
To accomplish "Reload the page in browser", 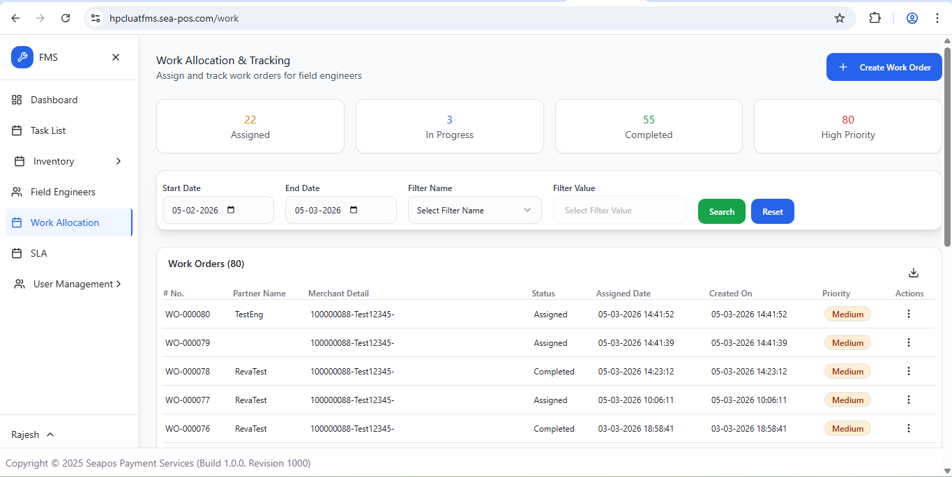I will click(66, 18).
